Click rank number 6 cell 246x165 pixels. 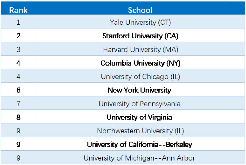[18, 89]
